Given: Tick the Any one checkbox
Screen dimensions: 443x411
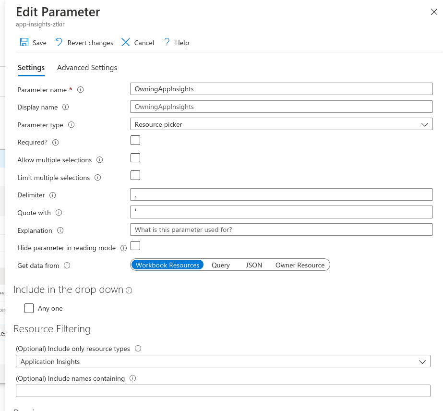Looking at the screenshot, I should pos(29,308).
